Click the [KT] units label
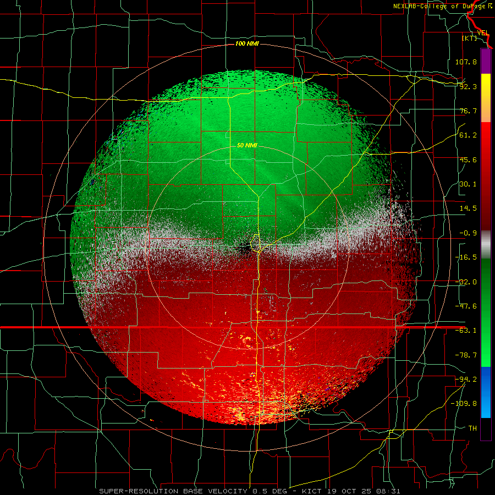Screen dimensions: 495x495 coord(470,38)
